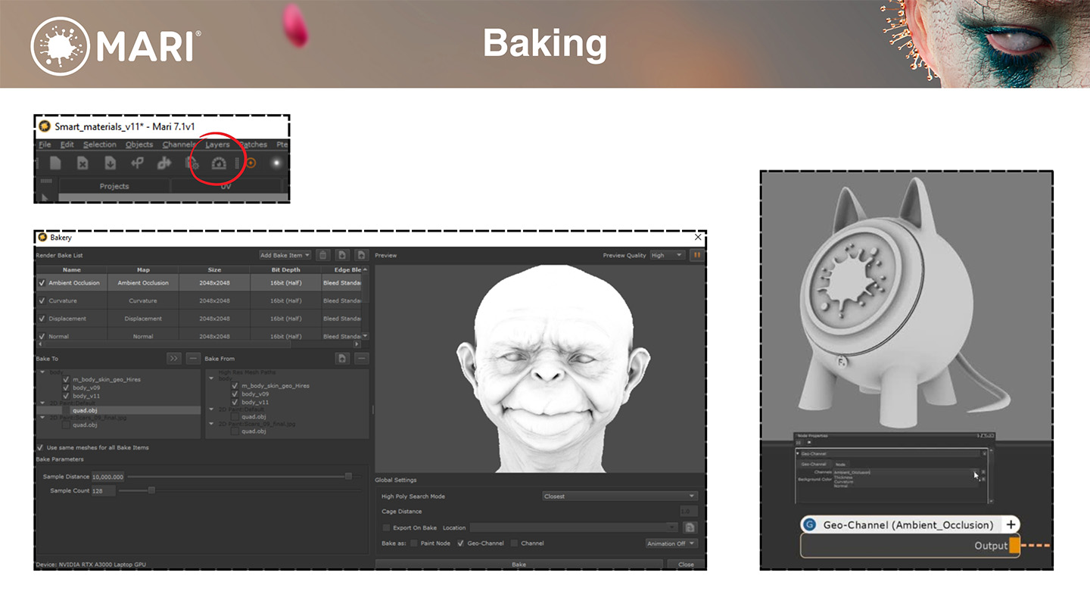Open the Add Bake Item dropdown

pos(285,256)
